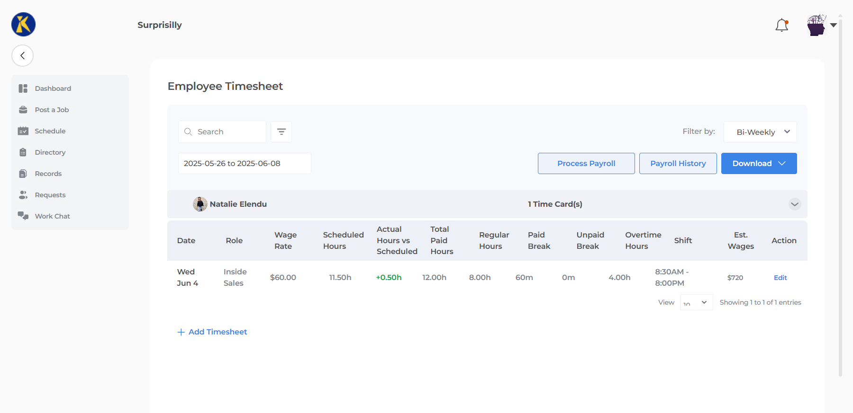The image size is (853, 413).
Task: Open Payroll History
Action: click(x=678, y=164)
